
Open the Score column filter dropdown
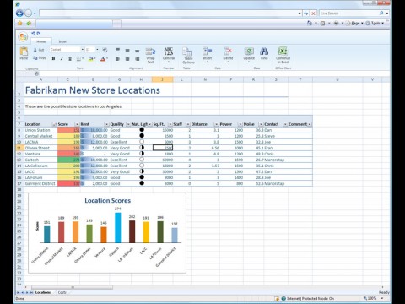point(77,124)
